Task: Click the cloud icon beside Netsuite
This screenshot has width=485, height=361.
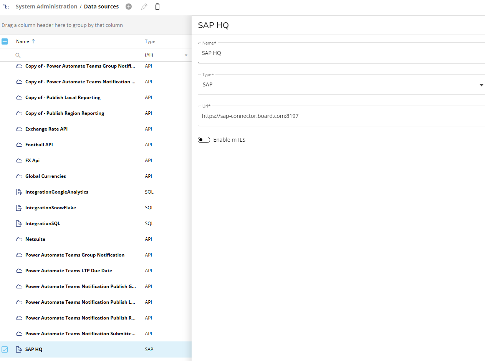Action: coord(19,239)
